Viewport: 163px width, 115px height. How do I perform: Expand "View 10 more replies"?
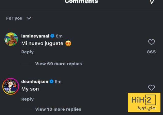coord(58,109)
